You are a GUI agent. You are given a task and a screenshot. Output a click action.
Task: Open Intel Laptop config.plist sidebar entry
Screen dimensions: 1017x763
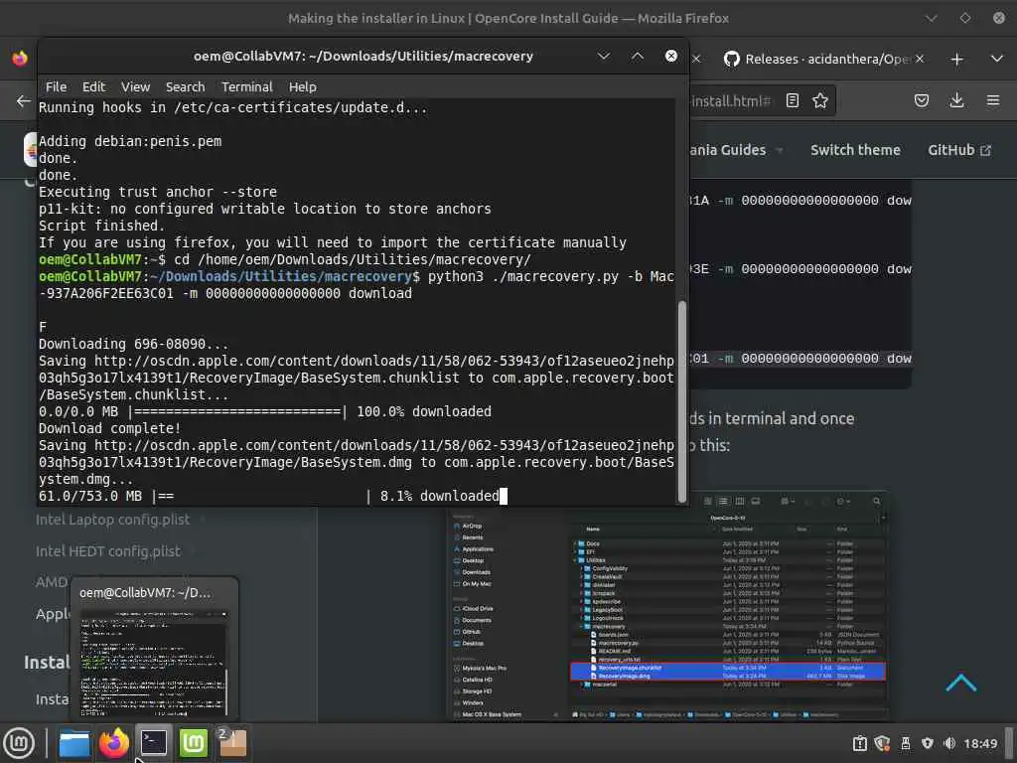tap(113, 519)
